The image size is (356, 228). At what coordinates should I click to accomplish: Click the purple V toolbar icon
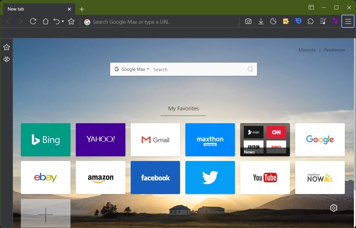tap(335, 21)
